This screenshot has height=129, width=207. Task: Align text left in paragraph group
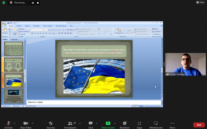pyautogui.click(x=60, y=34)
